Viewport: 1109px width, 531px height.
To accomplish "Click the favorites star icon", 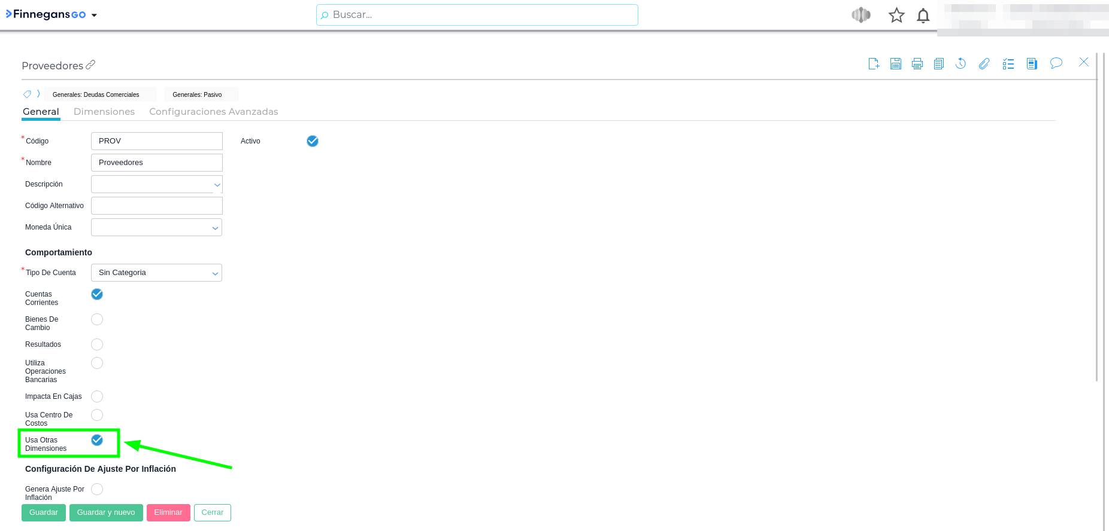I will coord(896,16).
